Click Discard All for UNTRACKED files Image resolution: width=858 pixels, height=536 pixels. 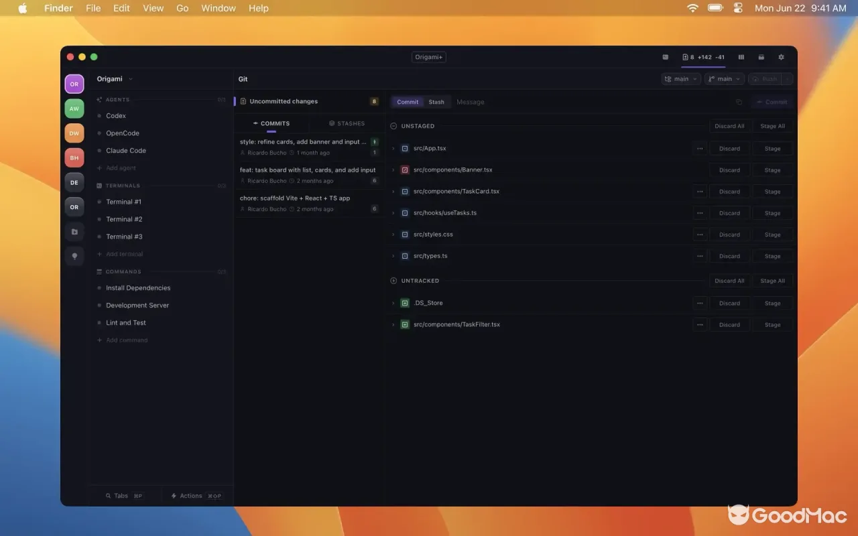pos(729,281)
